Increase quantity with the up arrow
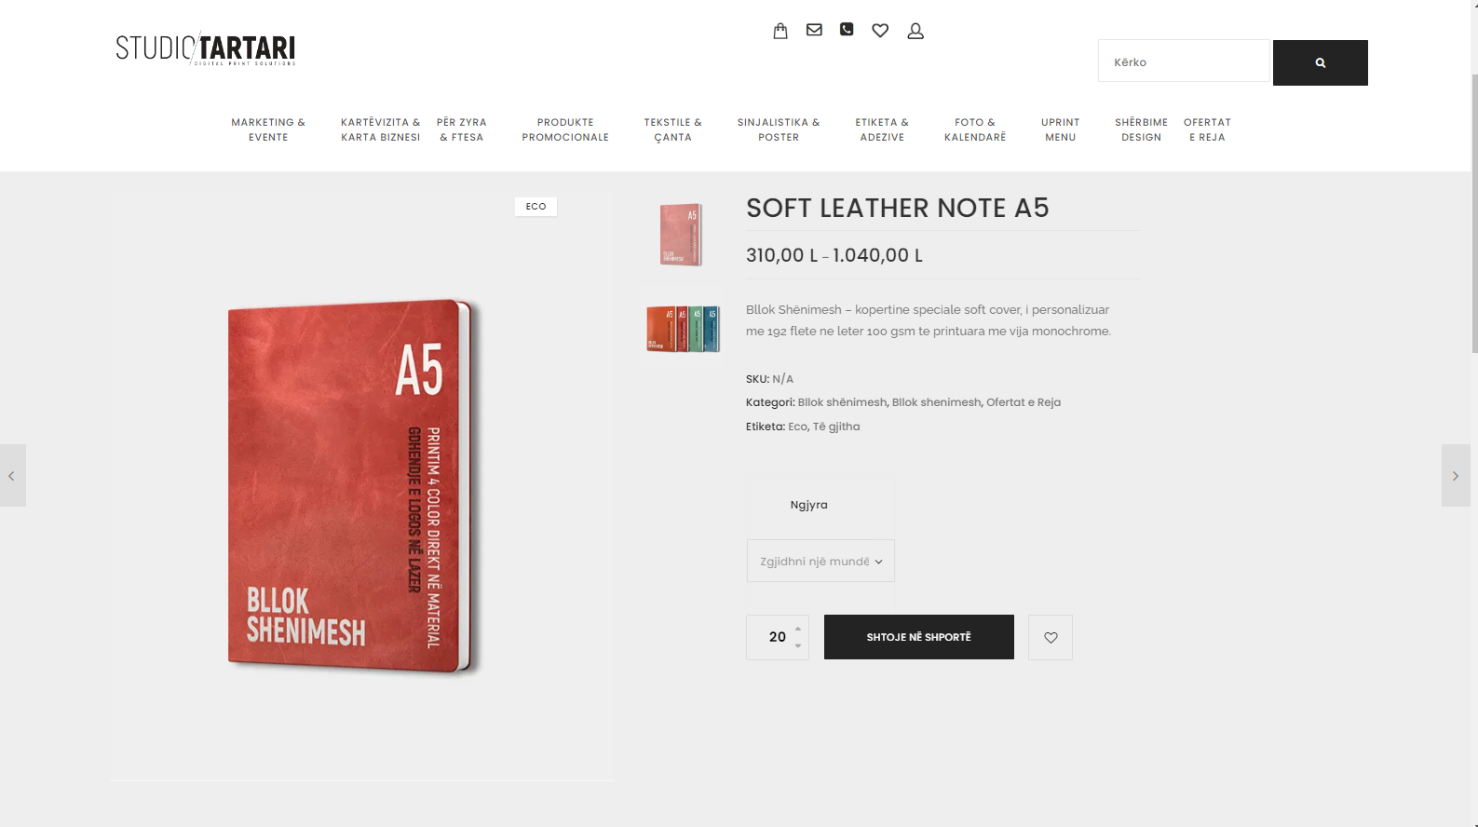This screenshot has height=827, width=1478. pos(798,629)
